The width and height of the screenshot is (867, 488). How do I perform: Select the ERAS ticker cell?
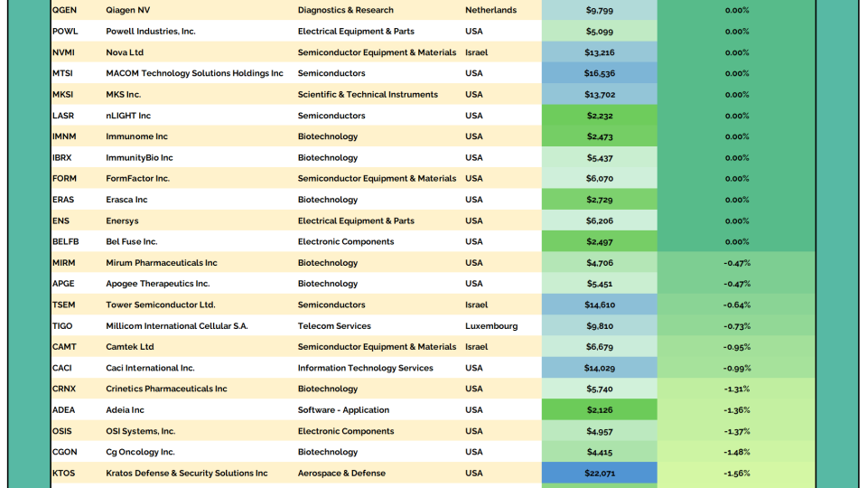(x=63, y=199)
